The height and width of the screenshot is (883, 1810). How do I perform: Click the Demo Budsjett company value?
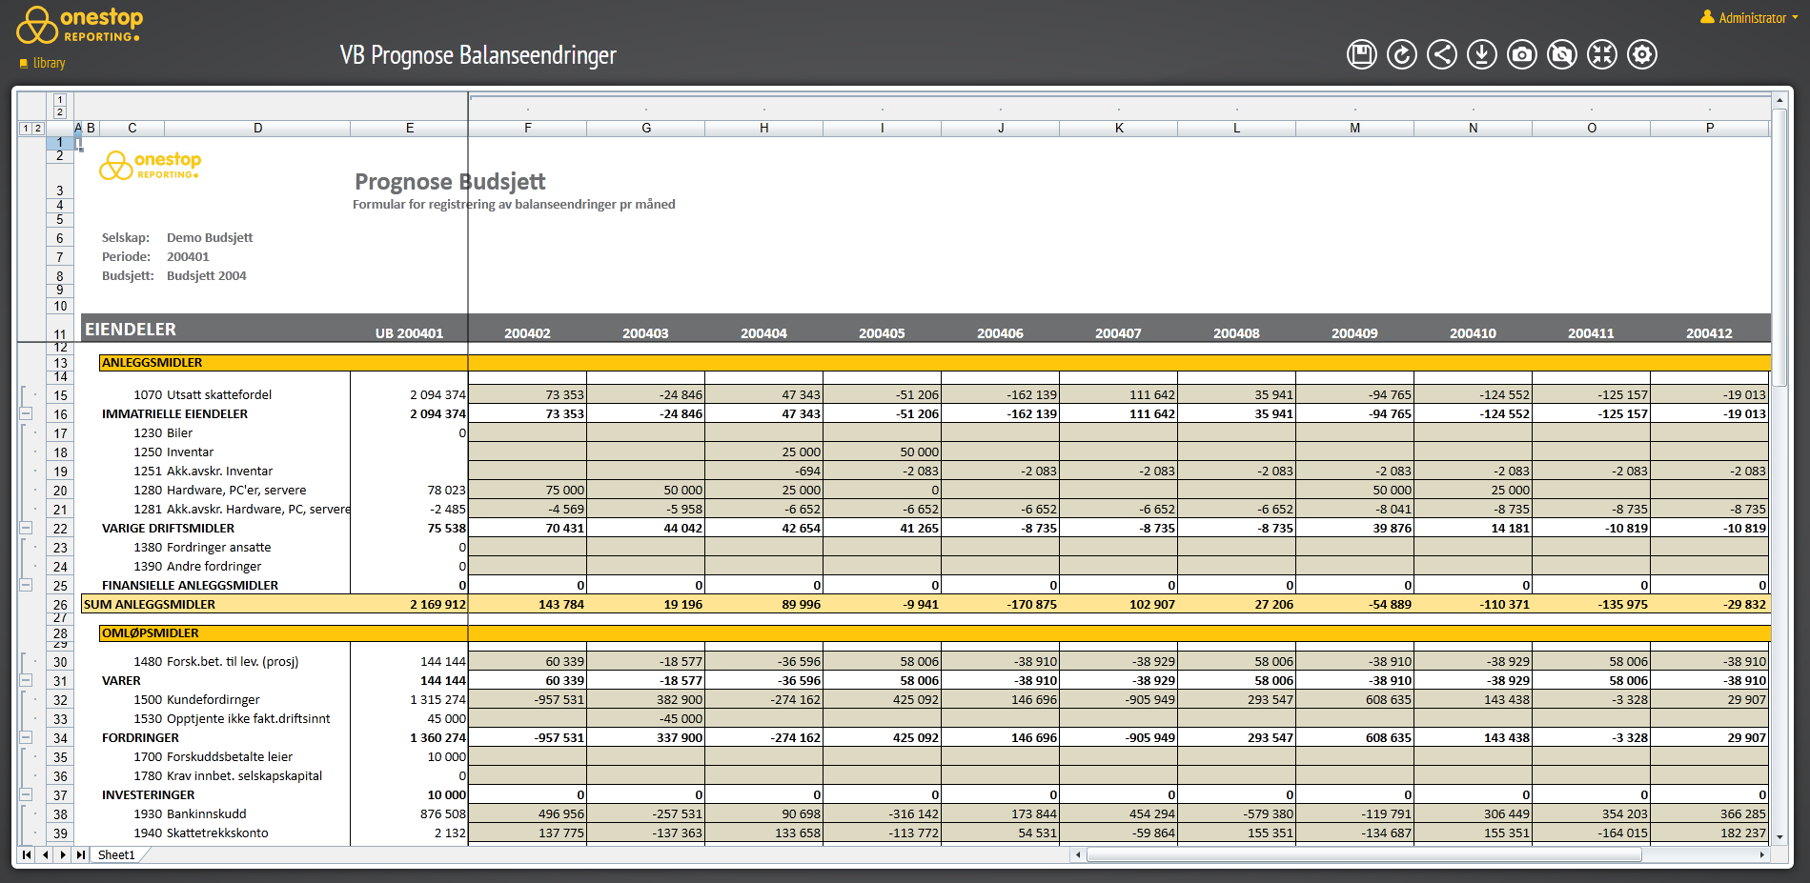[x=210, y=237]
